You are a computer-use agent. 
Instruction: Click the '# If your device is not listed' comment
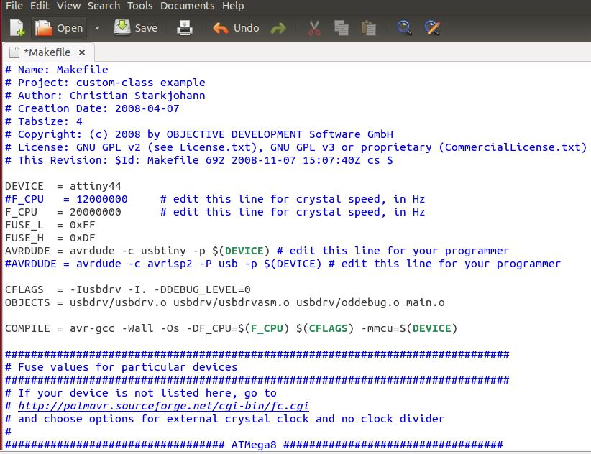click(x=141, y=393)
